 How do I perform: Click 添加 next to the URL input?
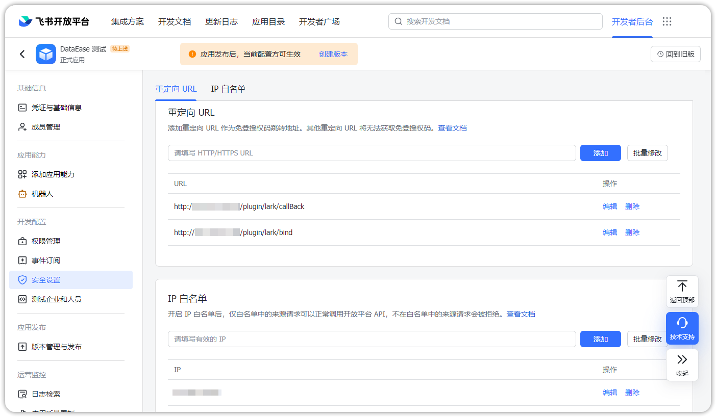(x=601, y=153)
